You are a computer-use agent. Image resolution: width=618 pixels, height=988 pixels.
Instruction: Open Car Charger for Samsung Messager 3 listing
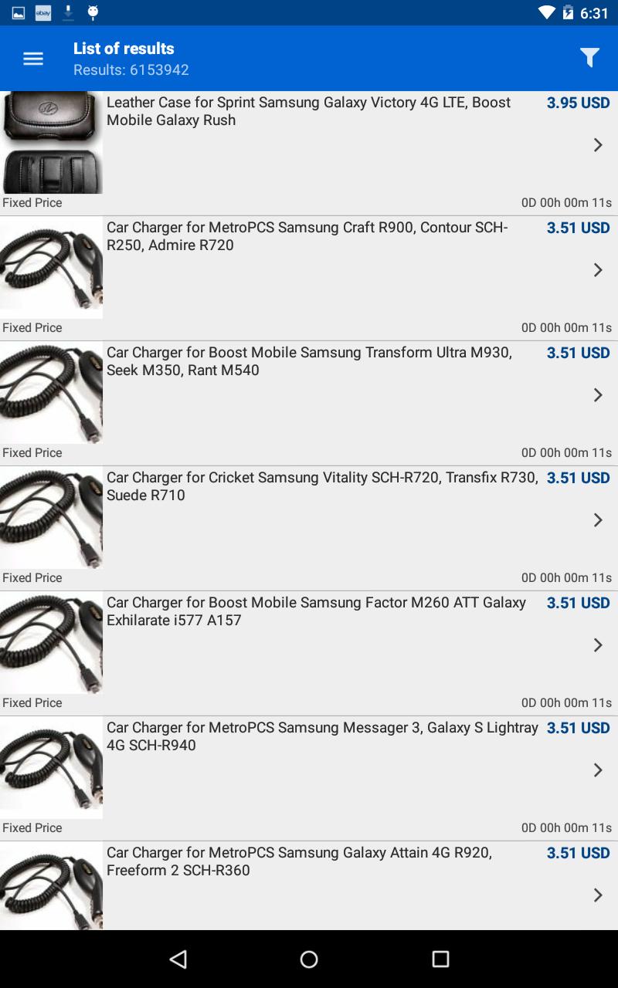click(322, 736)
